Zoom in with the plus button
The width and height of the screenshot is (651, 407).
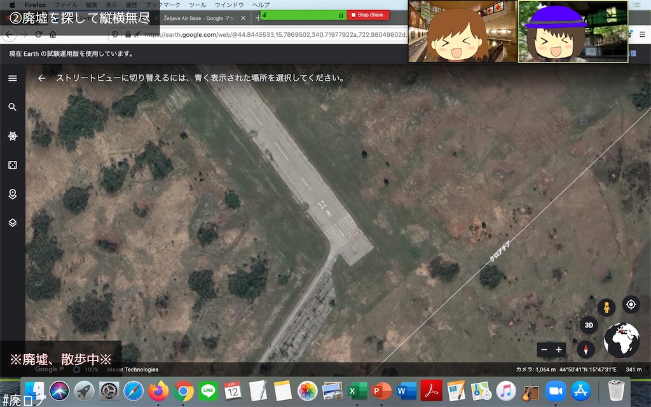click(559, 350)
